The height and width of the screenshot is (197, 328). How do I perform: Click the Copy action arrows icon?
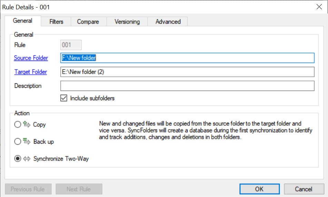coord(27,125)
